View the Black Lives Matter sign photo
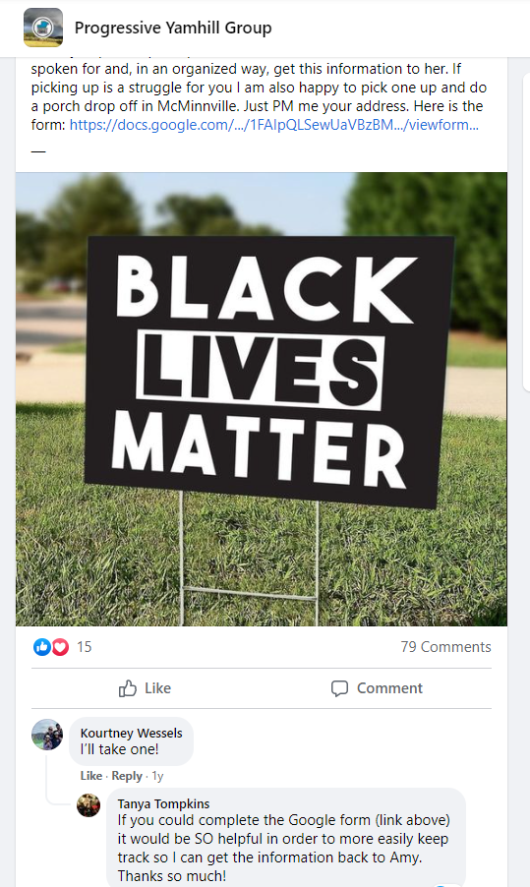This screenshot has width=530, height=887. pyautogui.click(x=262, y=399)
